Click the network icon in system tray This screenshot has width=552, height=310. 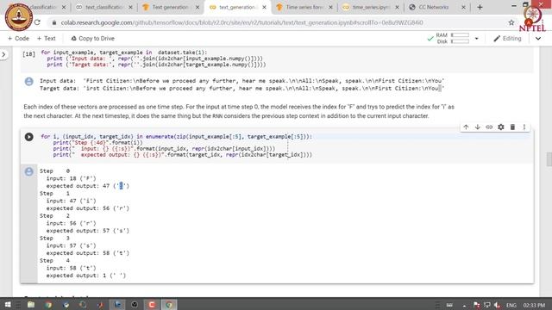486,305
